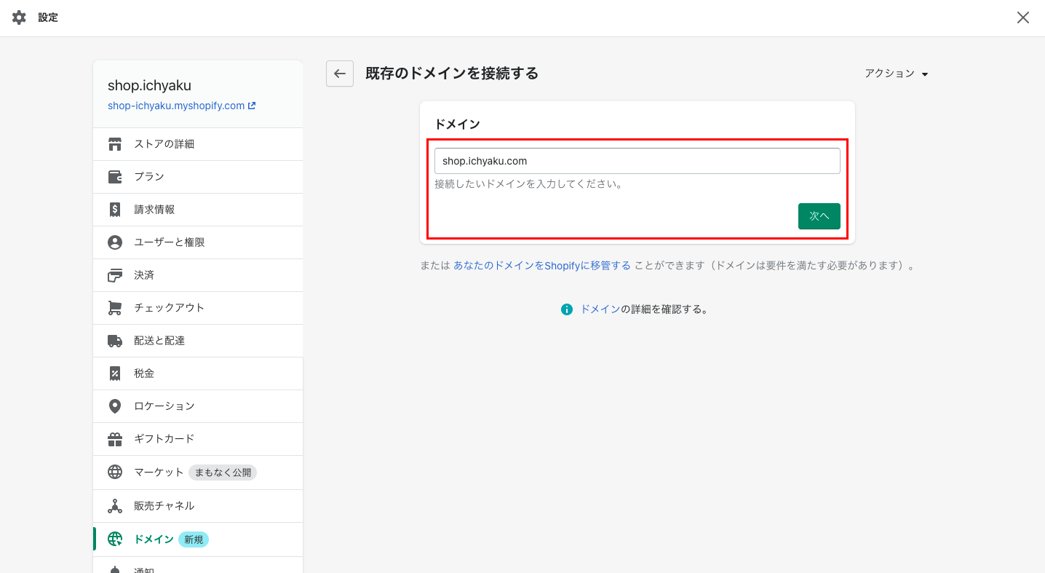This screenshot has width=1045, height=573.
Task: Click the ドメイン card heading
Action: (457, 125)
